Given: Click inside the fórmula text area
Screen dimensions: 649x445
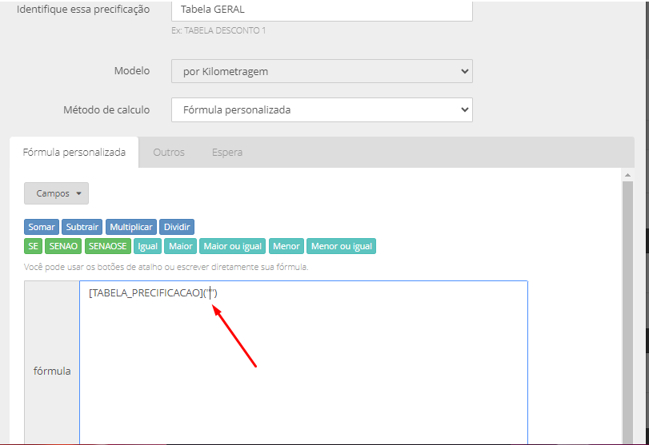Looking at the screenshot, I should (303, 364).
